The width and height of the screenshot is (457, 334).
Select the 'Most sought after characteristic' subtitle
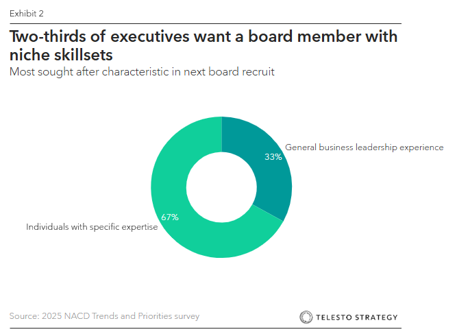(141, 72)
